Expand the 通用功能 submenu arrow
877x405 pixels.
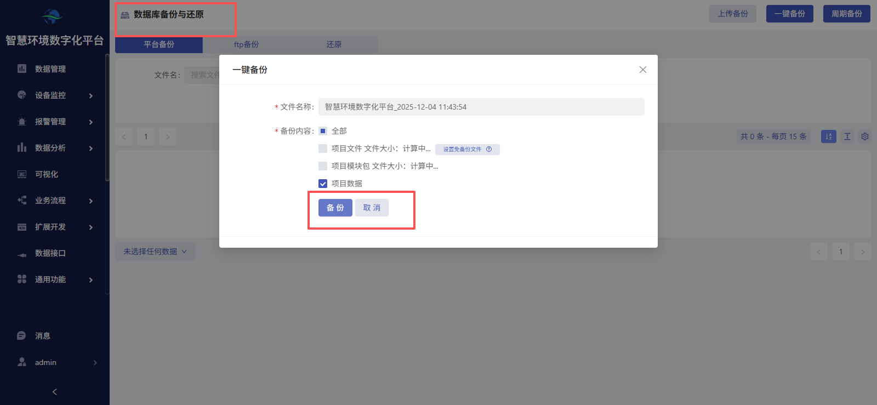point(91,280)
